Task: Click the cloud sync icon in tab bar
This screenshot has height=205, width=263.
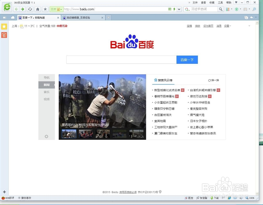Action: click(x=13, y=17)
